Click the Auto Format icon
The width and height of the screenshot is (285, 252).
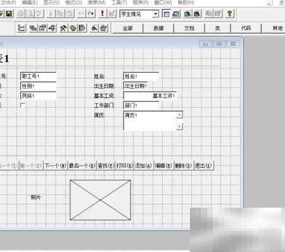click(103, 28)
